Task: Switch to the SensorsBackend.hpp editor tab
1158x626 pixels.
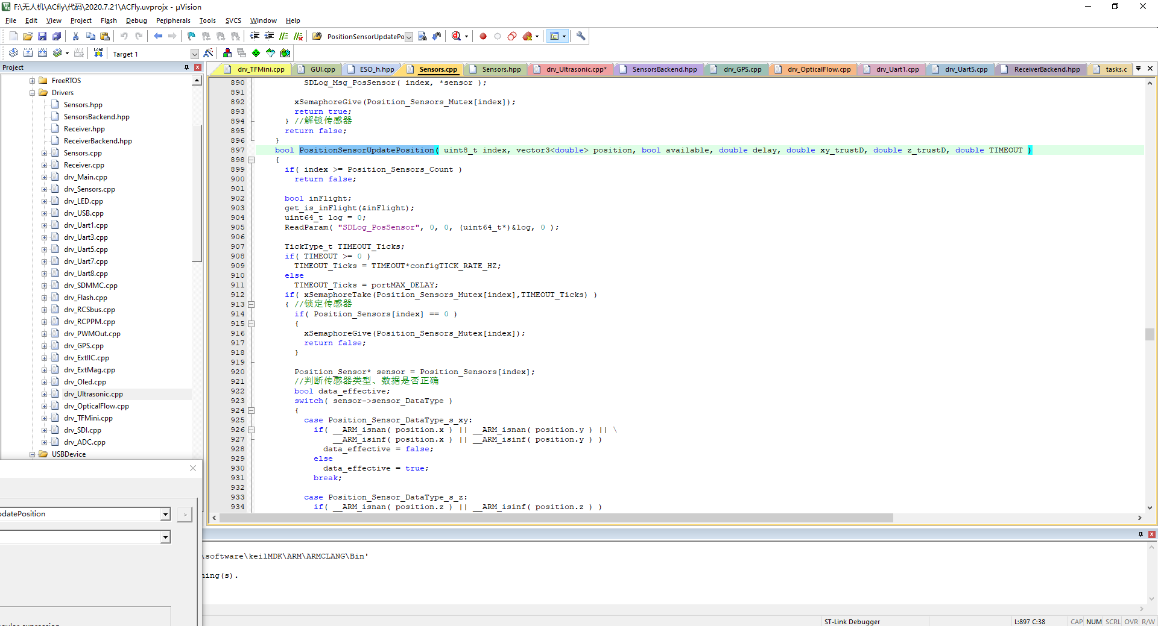Action: pos(664,69)
